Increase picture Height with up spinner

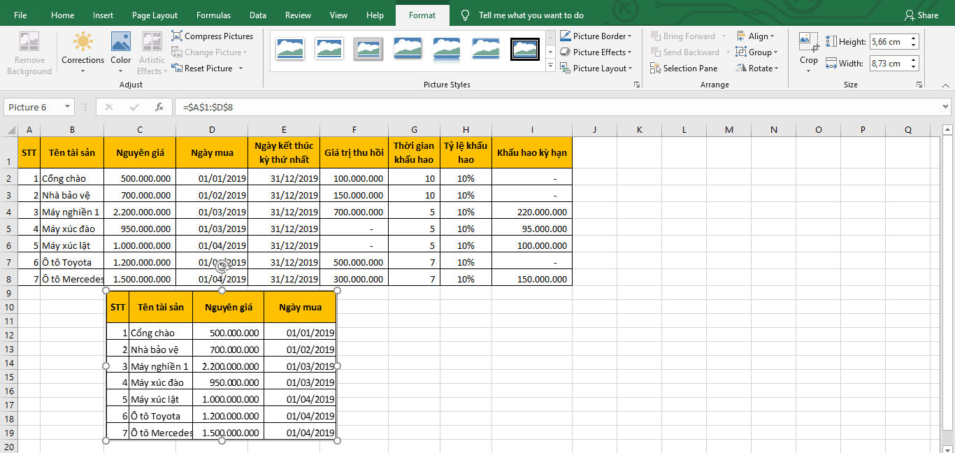914,38
